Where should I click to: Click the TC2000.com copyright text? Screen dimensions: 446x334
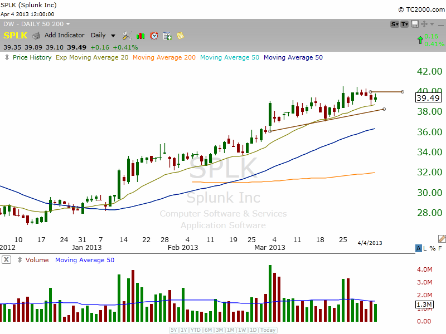click(x=421, y=9)
